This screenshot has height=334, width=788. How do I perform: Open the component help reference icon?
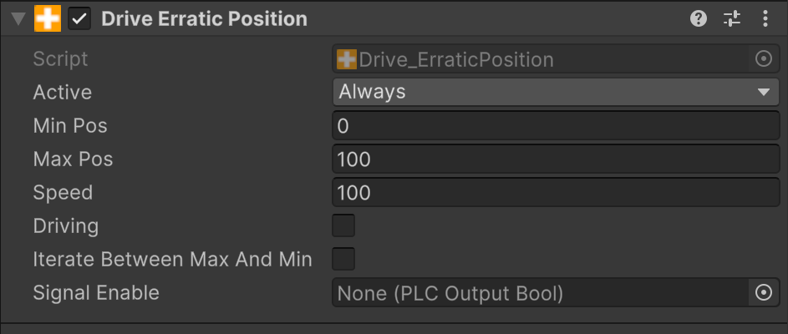point(699,19)
